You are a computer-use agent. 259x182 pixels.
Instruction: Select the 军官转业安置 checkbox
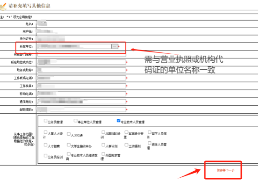(126, 132)
